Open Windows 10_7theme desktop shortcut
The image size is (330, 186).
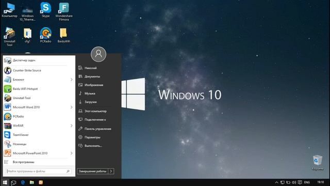point(27,13)
